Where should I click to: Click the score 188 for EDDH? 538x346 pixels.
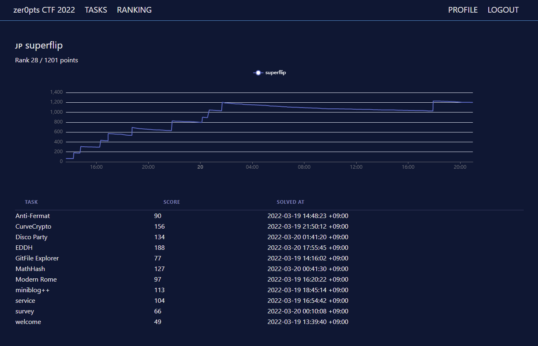coord(159,248)
